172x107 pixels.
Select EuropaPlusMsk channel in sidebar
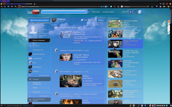pyautogui.click(x=39, y=58)
